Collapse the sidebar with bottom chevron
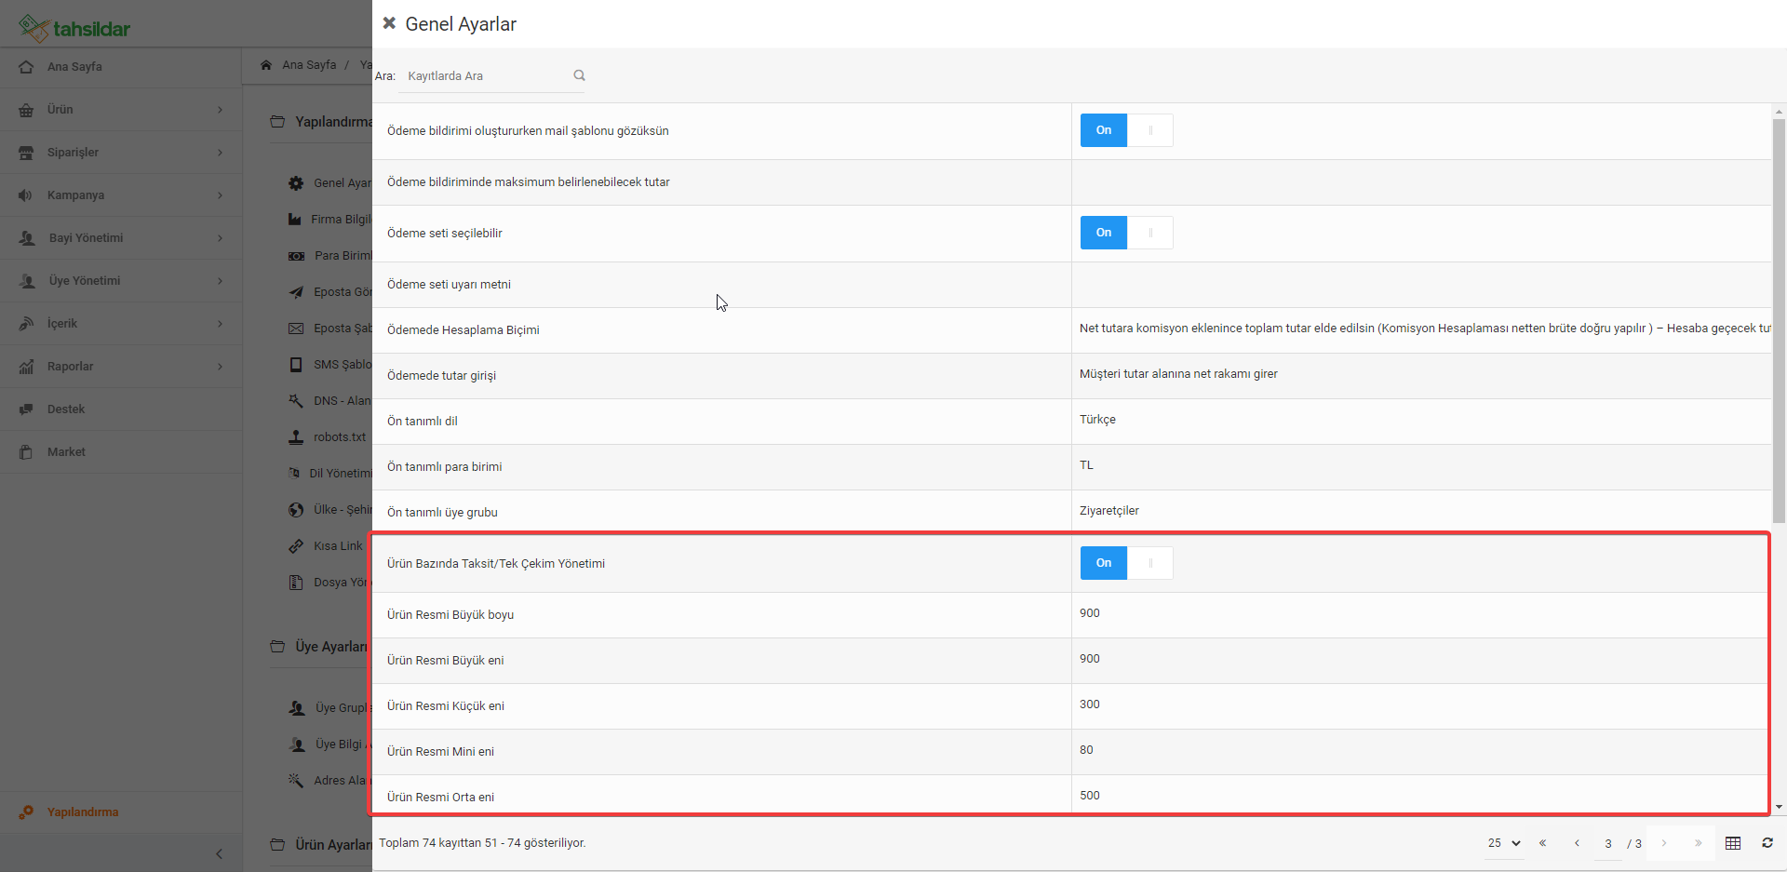This screenshot has height=872, width=1787. (x=219, y=853)
